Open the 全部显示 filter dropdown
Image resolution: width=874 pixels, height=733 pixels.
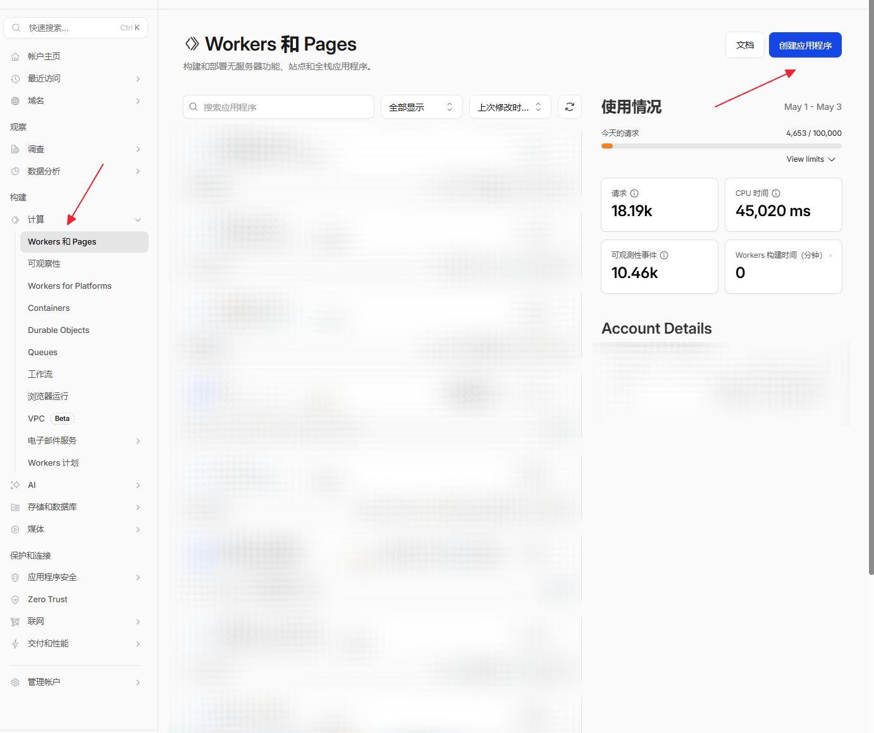(422, 107)
